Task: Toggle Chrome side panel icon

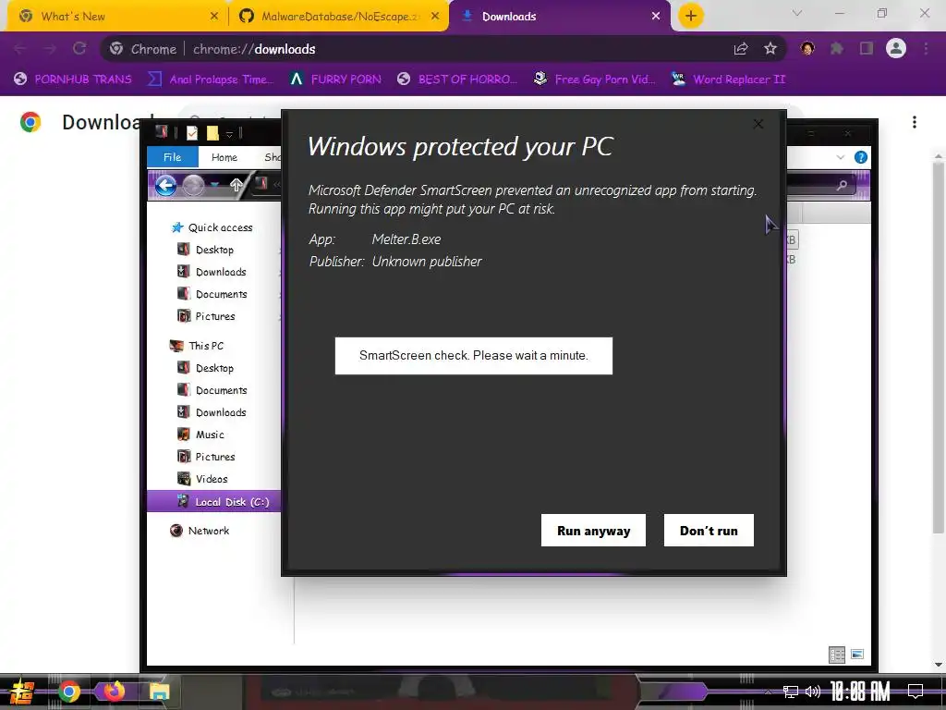Action: (x=867, y=49)
